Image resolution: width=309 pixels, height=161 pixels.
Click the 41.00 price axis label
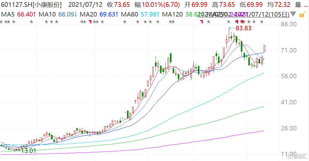[x=289, y=102]
